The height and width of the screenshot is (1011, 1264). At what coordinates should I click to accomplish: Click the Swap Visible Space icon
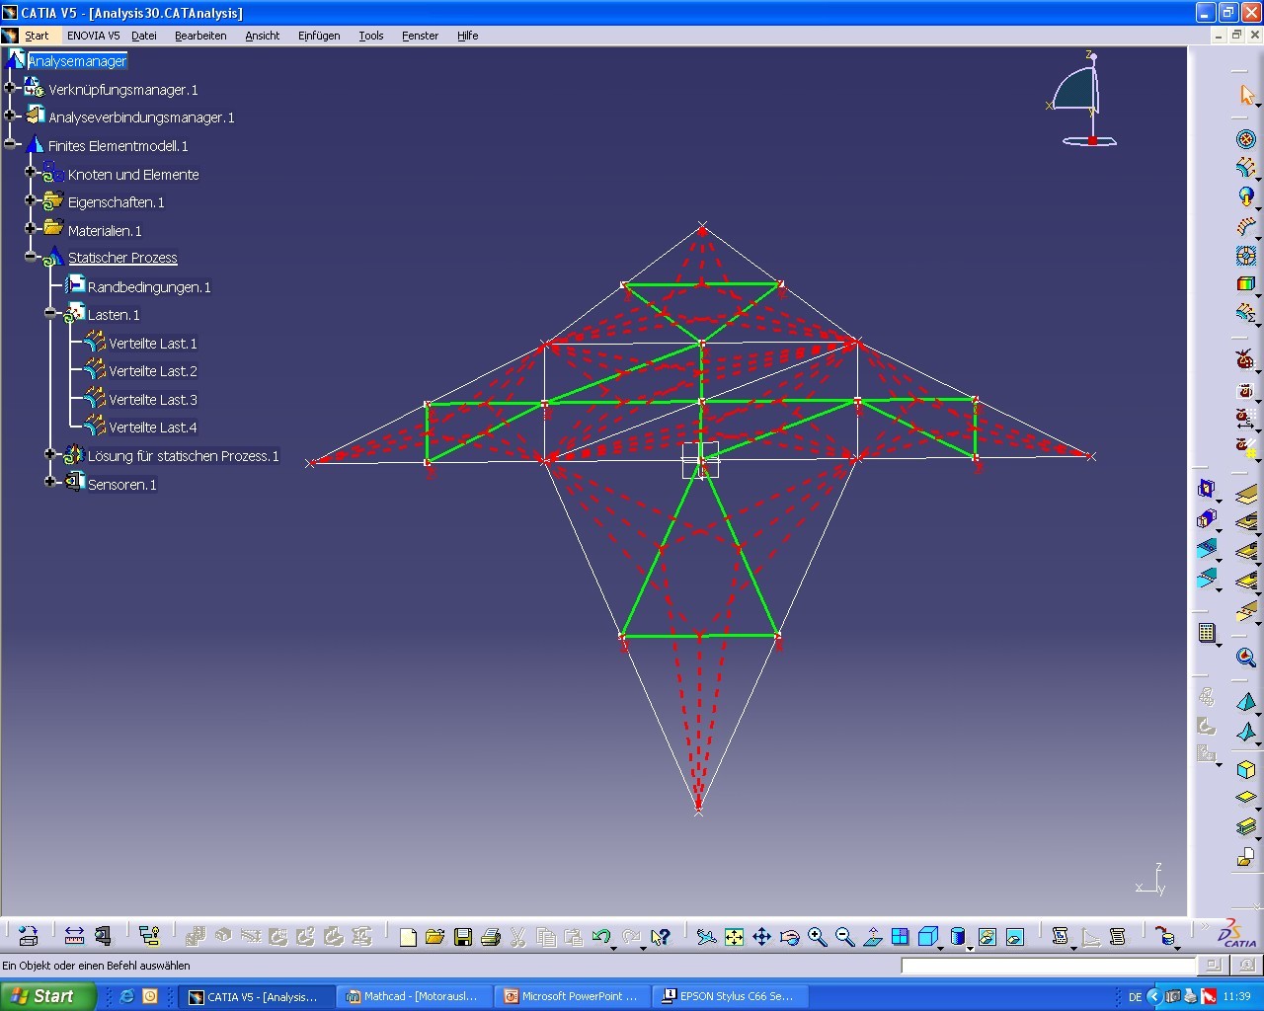[x=1014, y=937]
